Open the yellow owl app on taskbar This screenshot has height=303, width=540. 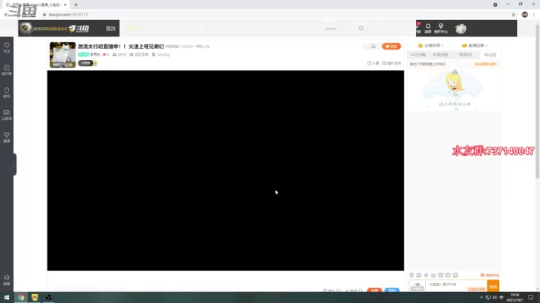(35, 298)
